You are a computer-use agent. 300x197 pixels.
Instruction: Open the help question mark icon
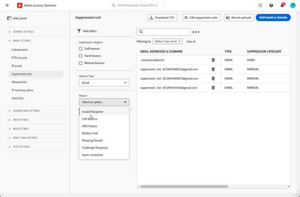[x=271, y=5]
